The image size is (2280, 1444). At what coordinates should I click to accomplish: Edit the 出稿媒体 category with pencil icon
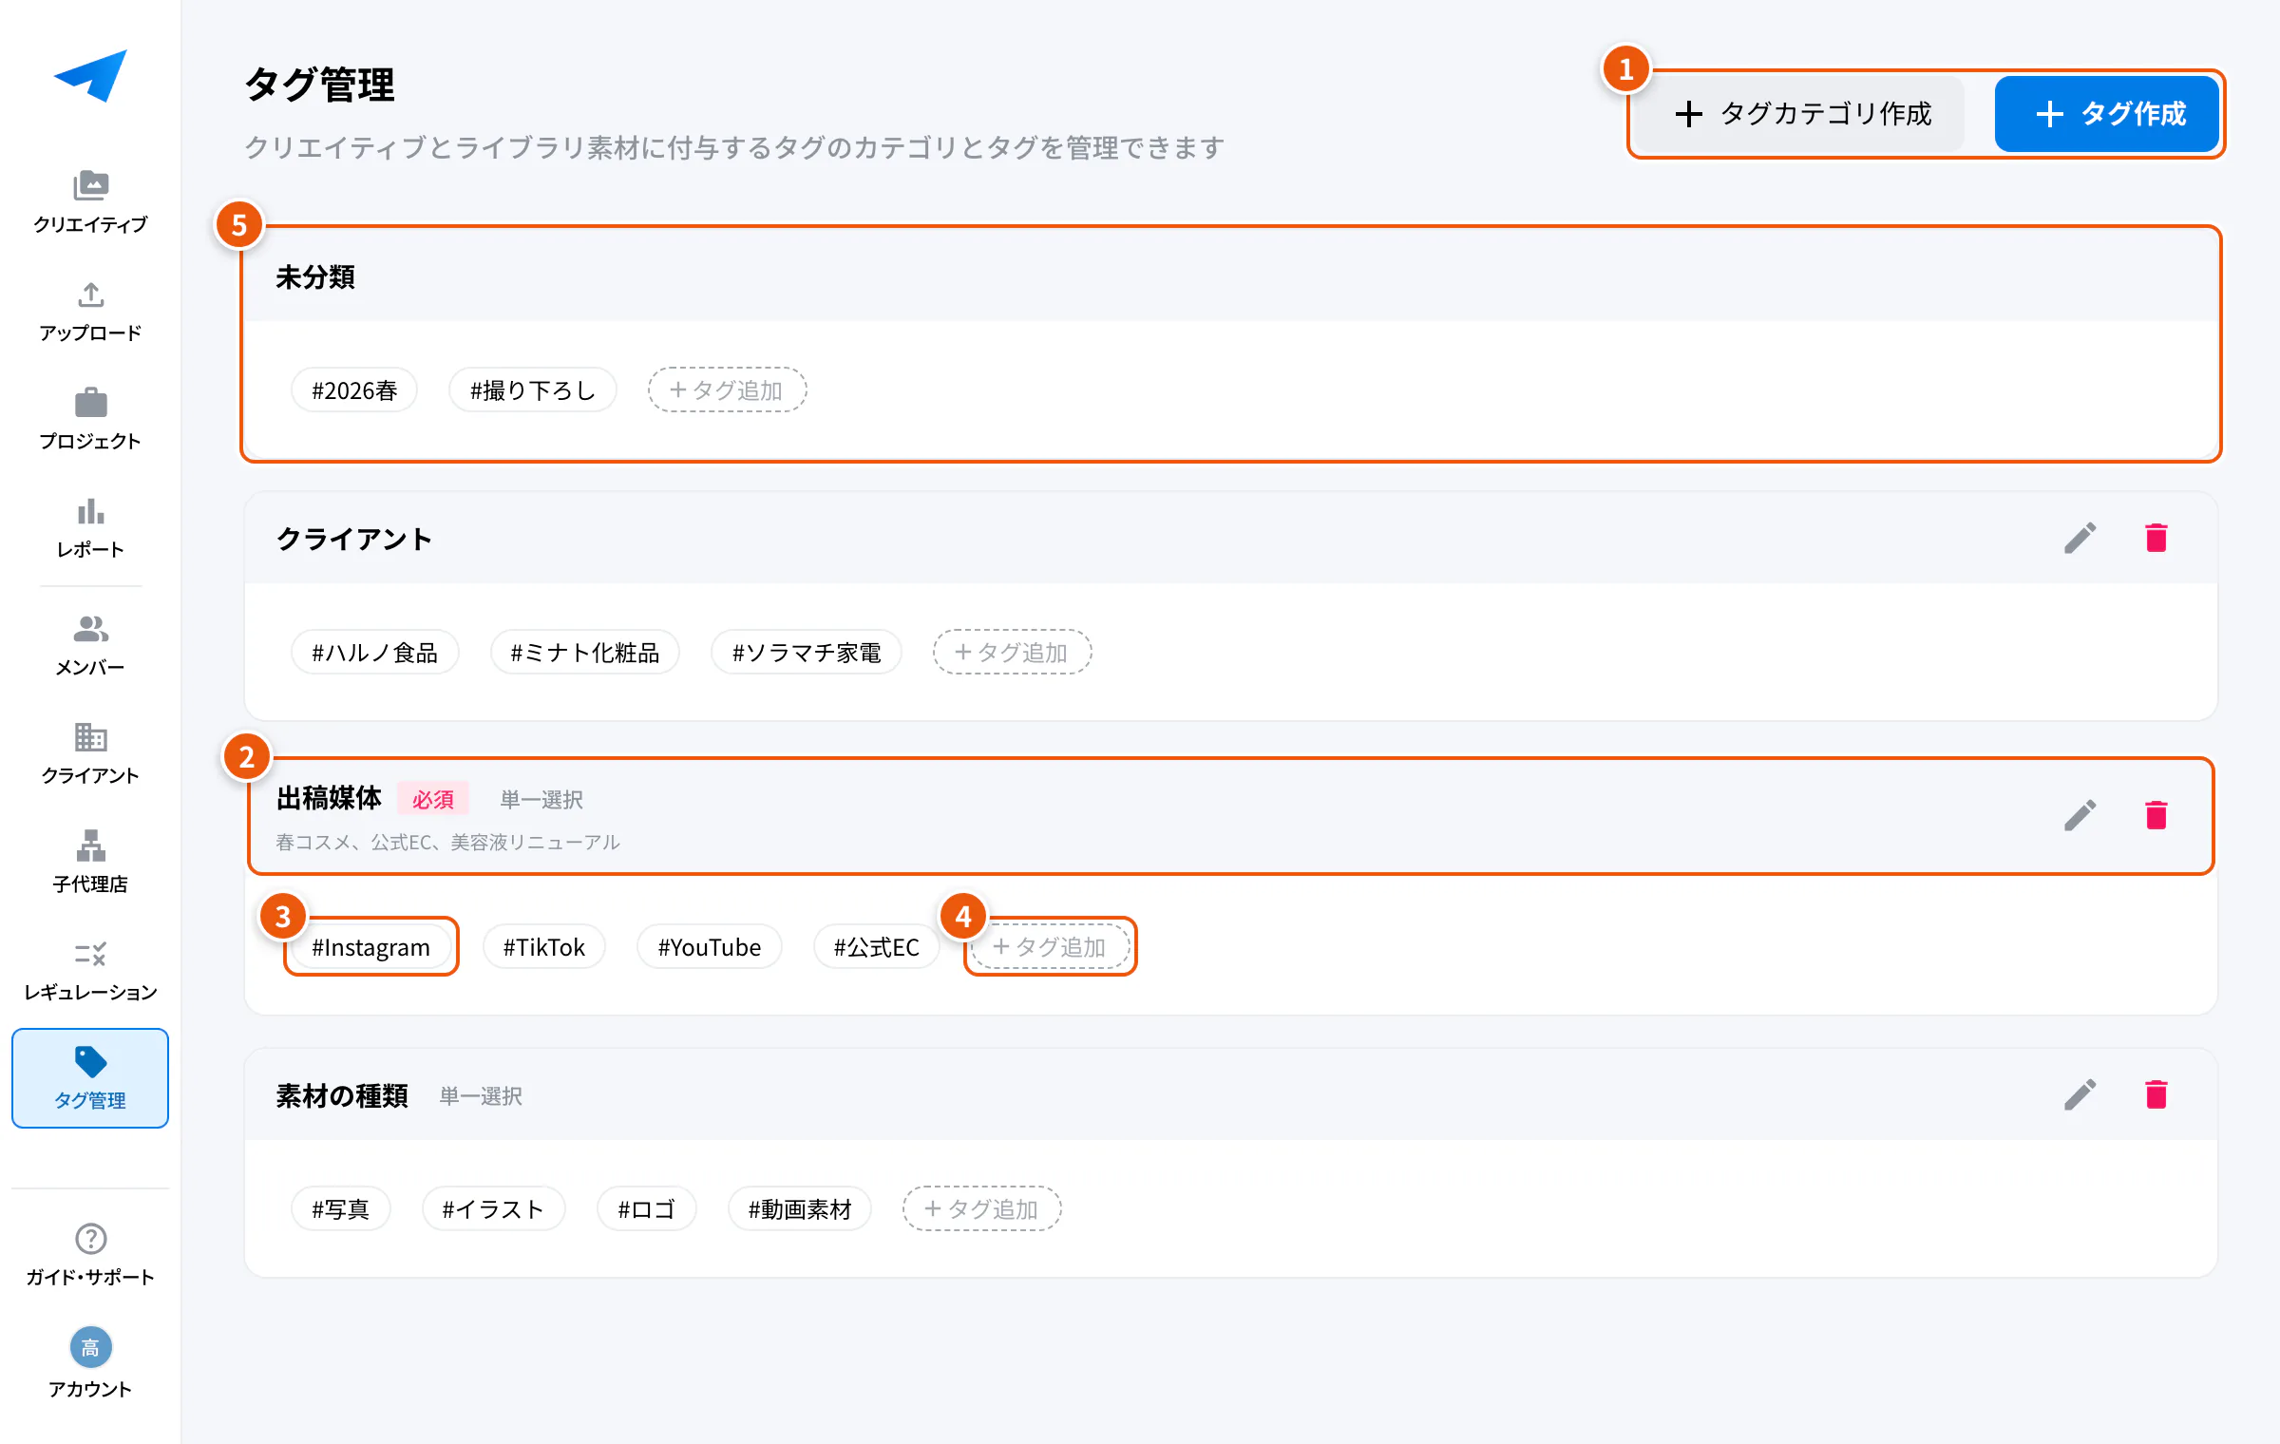[x=2080, y=815]
